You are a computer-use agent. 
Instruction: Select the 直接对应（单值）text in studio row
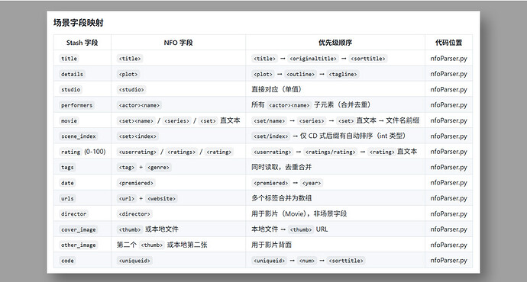coord(276,89)
